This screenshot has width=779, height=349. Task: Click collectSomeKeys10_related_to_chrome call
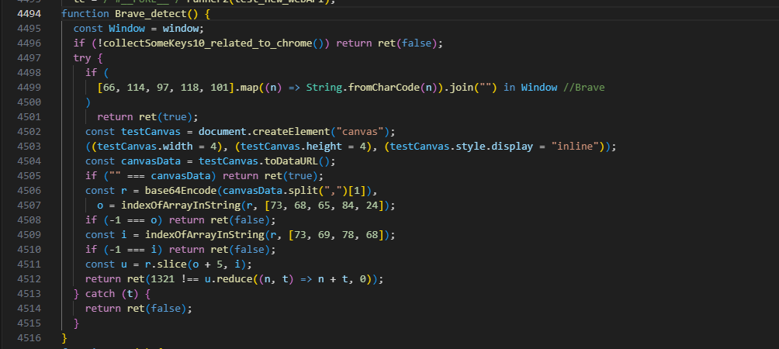pos(207,43)
